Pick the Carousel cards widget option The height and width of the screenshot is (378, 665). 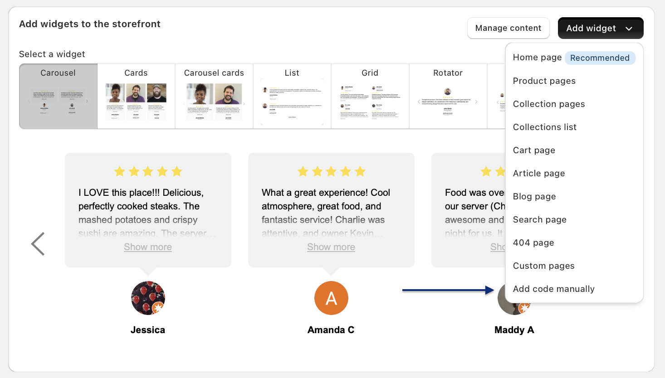[x=214, y=96]
